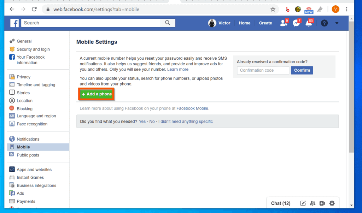
Task: View notifications via the bell icon
Action: (x=309, y=23)
